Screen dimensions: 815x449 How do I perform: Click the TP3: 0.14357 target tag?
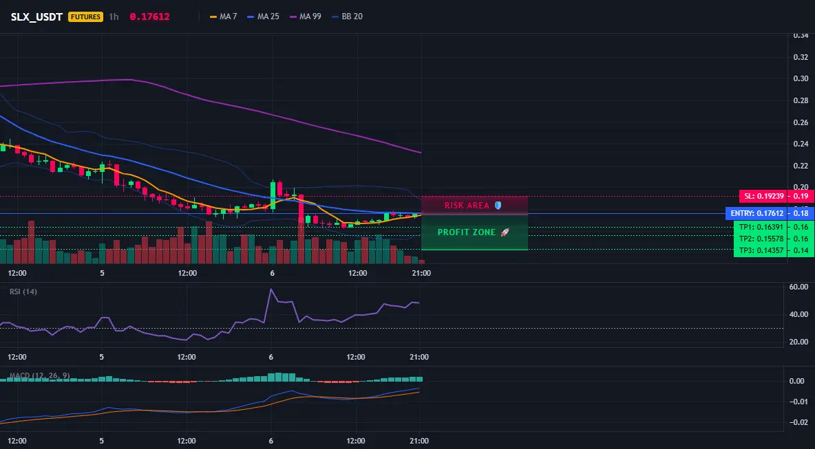coord(762,251)
